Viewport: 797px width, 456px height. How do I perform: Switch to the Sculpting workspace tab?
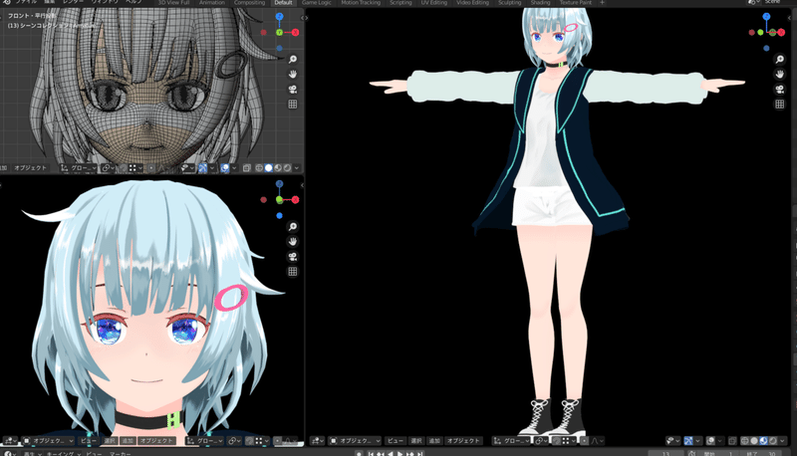point(509,3)
